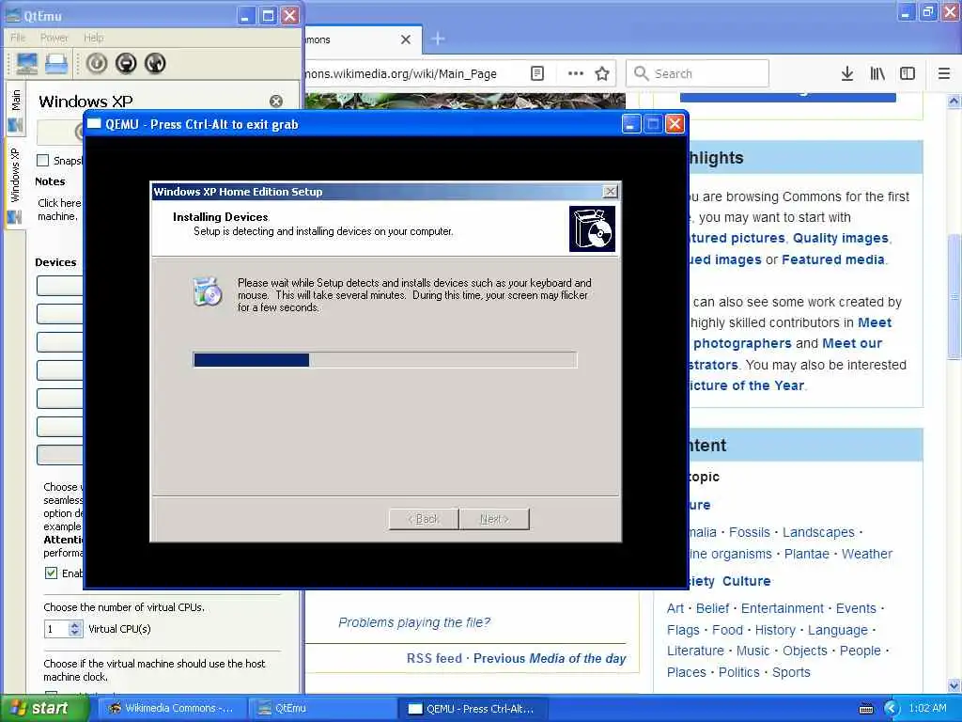Open the Sports topic link
The image size is (962, 722).
point(791,672)
